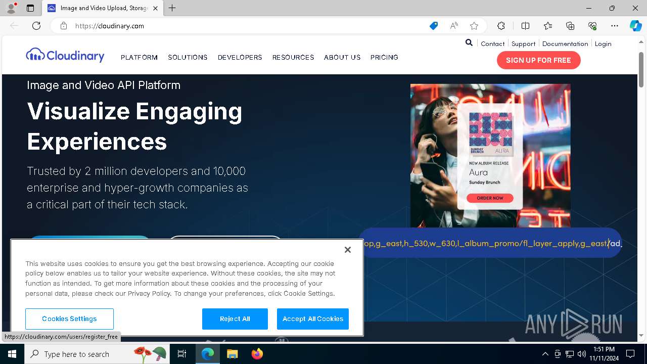
Task: Close the Image and Video Upload tab
Action: [156, 8]
